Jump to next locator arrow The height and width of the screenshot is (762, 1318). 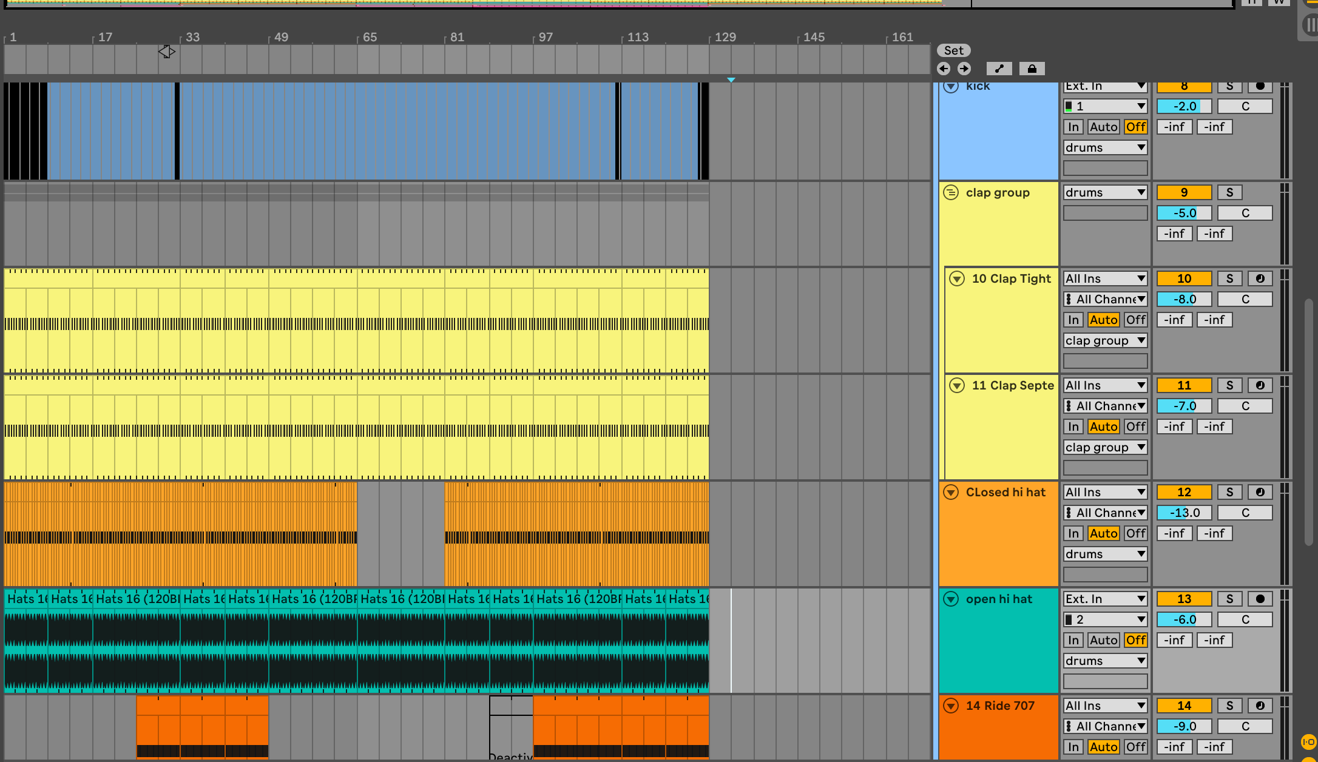click(x=964, y=69)
